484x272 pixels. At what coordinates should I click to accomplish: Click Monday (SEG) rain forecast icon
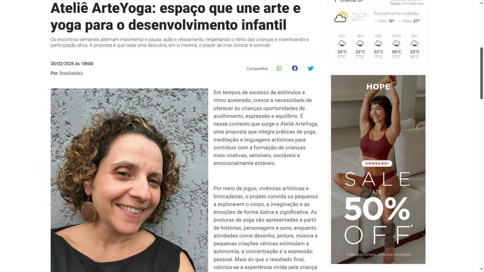pos(415,43)
